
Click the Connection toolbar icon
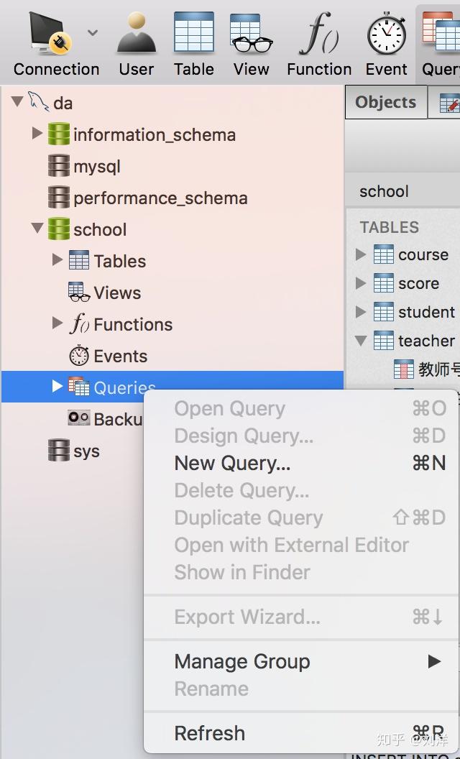coord(49,34)
